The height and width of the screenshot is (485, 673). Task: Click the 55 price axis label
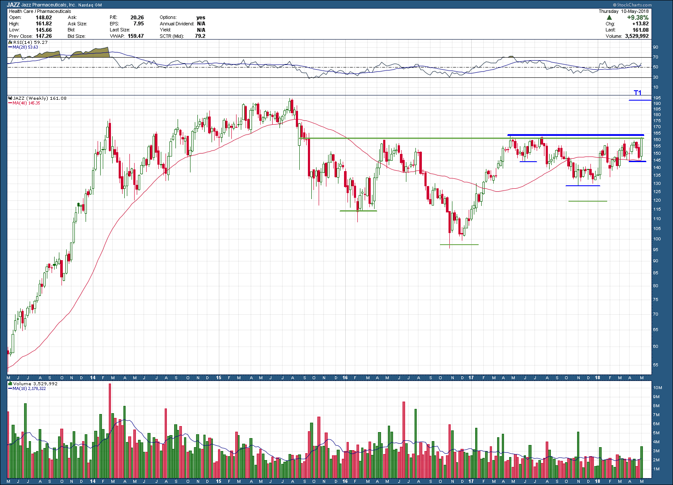tap(656, 365)
